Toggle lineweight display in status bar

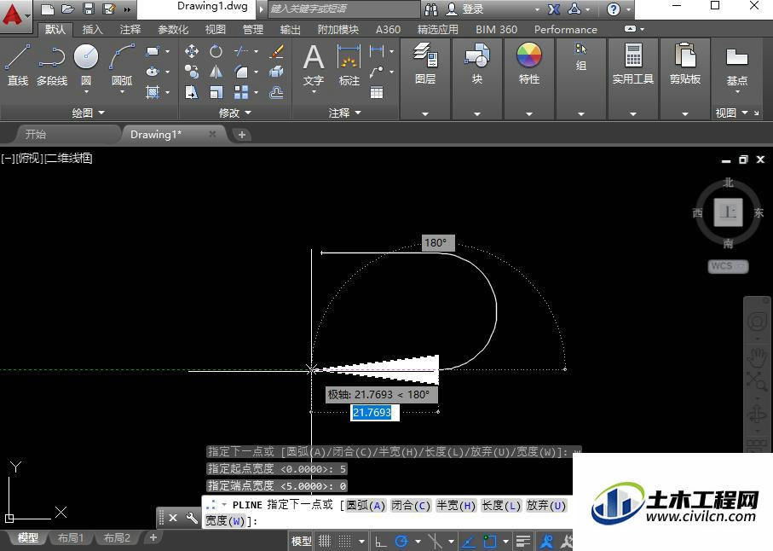point(523,541)
